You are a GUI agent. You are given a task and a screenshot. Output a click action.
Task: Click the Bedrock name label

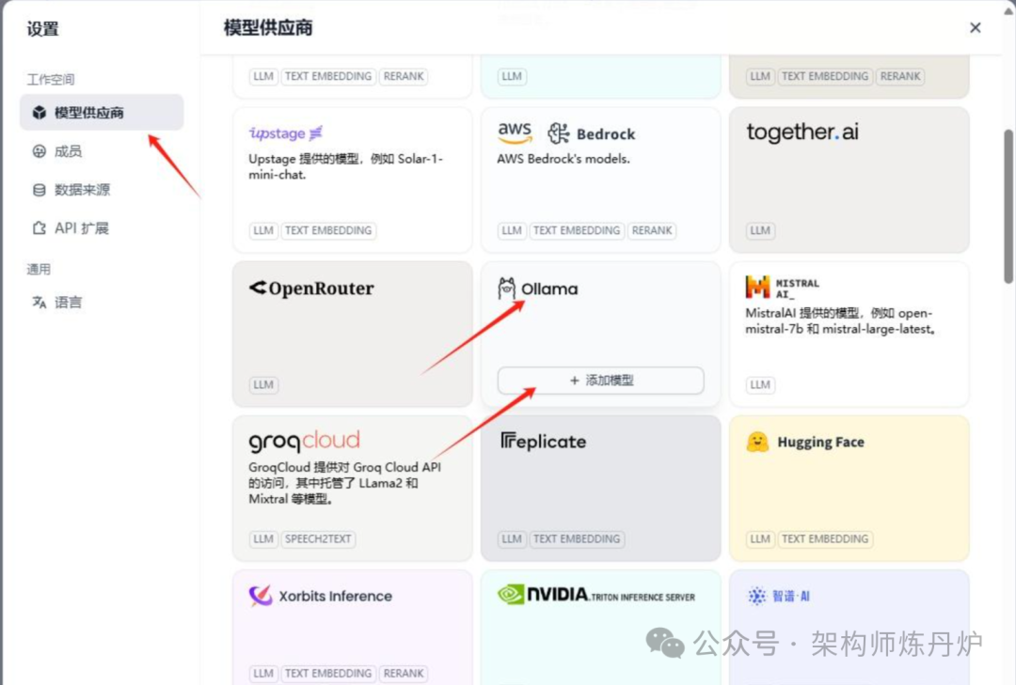[x=606, y=134]
